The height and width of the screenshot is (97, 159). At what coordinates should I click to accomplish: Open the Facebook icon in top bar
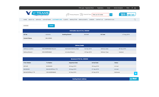point(132,8)
